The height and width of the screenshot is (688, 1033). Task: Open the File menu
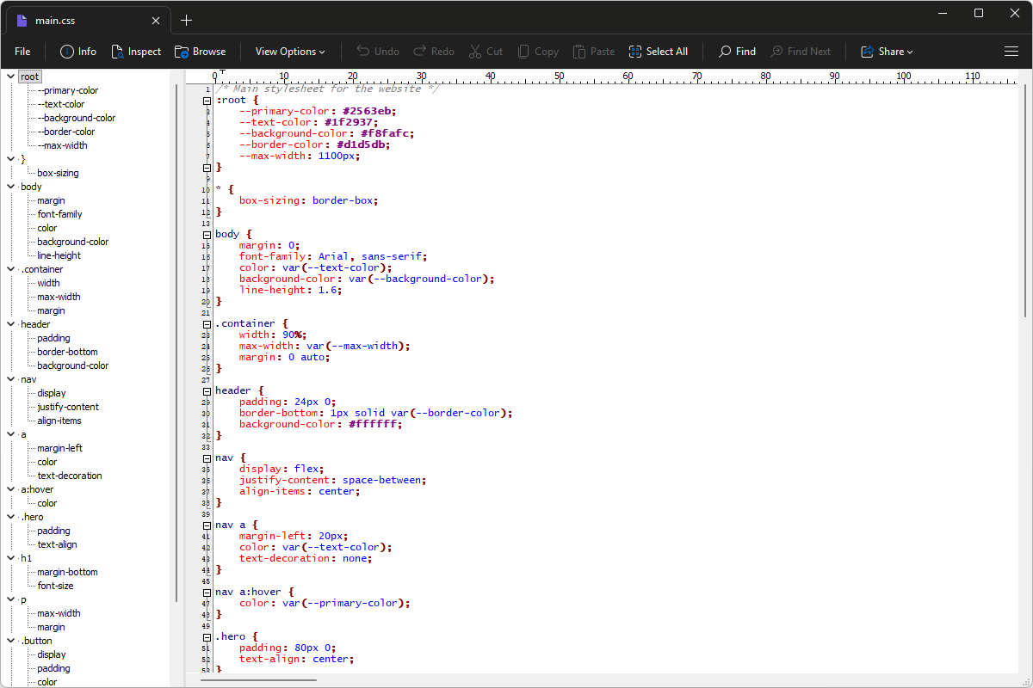click(22, 52)
